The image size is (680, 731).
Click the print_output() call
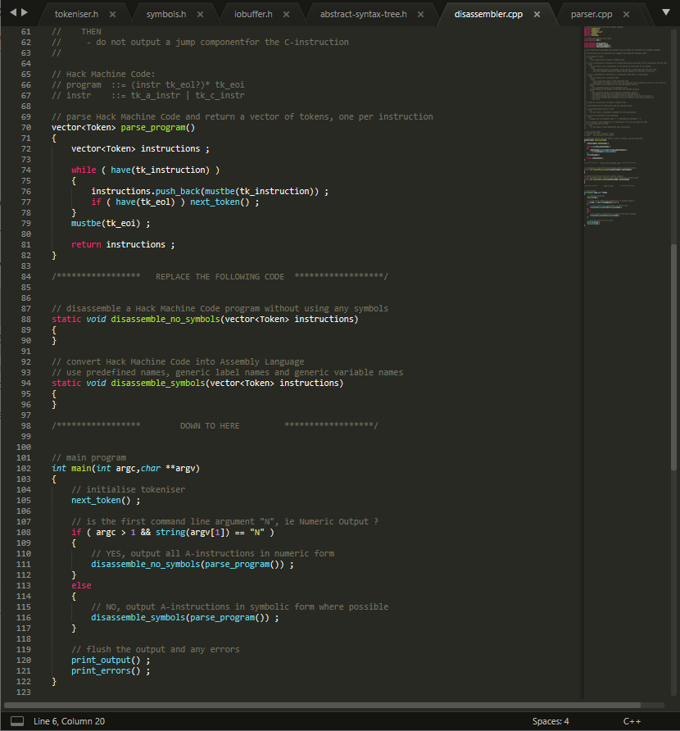click(x=111, y=661)
